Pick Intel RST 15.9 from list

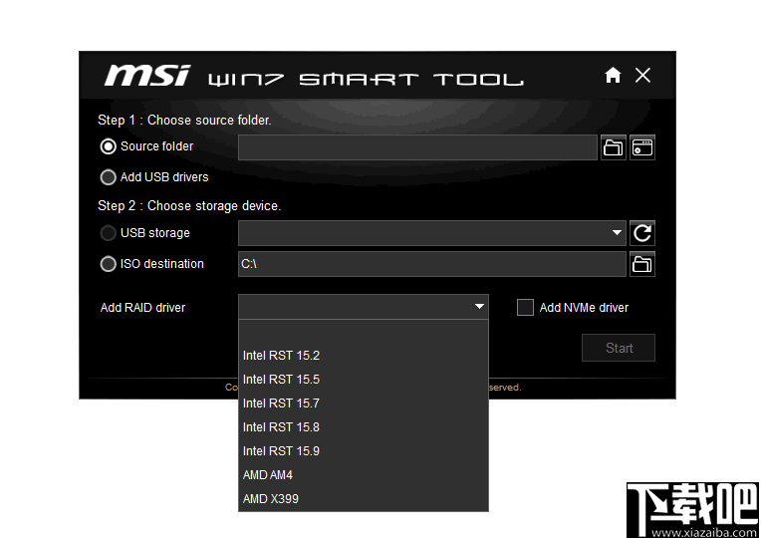coord(363,451)
